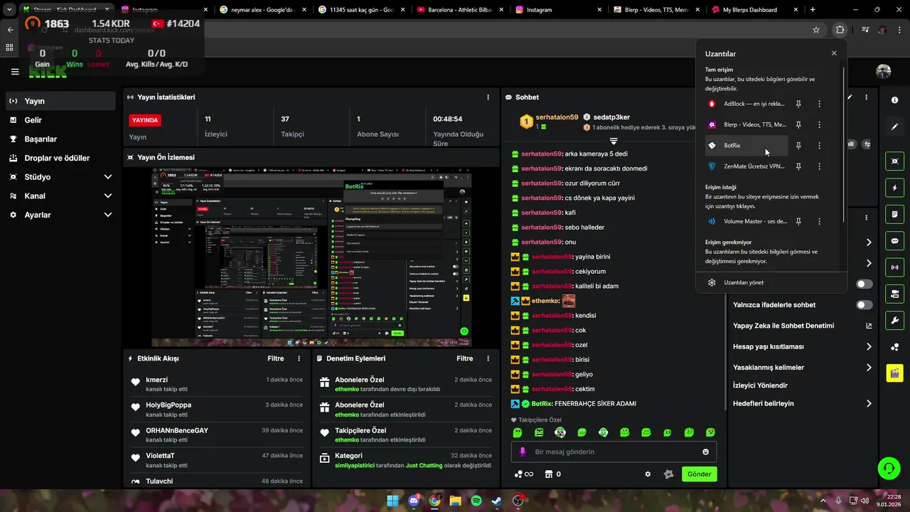Screen dimensions: 910x512
Task: Insert angry square green emote
Action: [539, 432]
